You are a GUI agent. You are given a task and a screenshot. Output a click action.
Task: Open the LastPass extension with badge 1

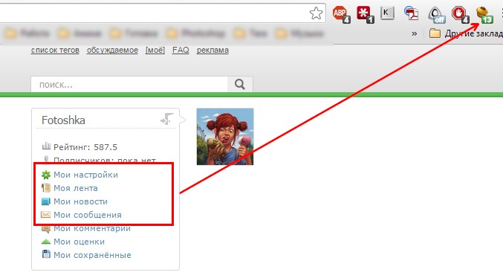click(365, 14)
